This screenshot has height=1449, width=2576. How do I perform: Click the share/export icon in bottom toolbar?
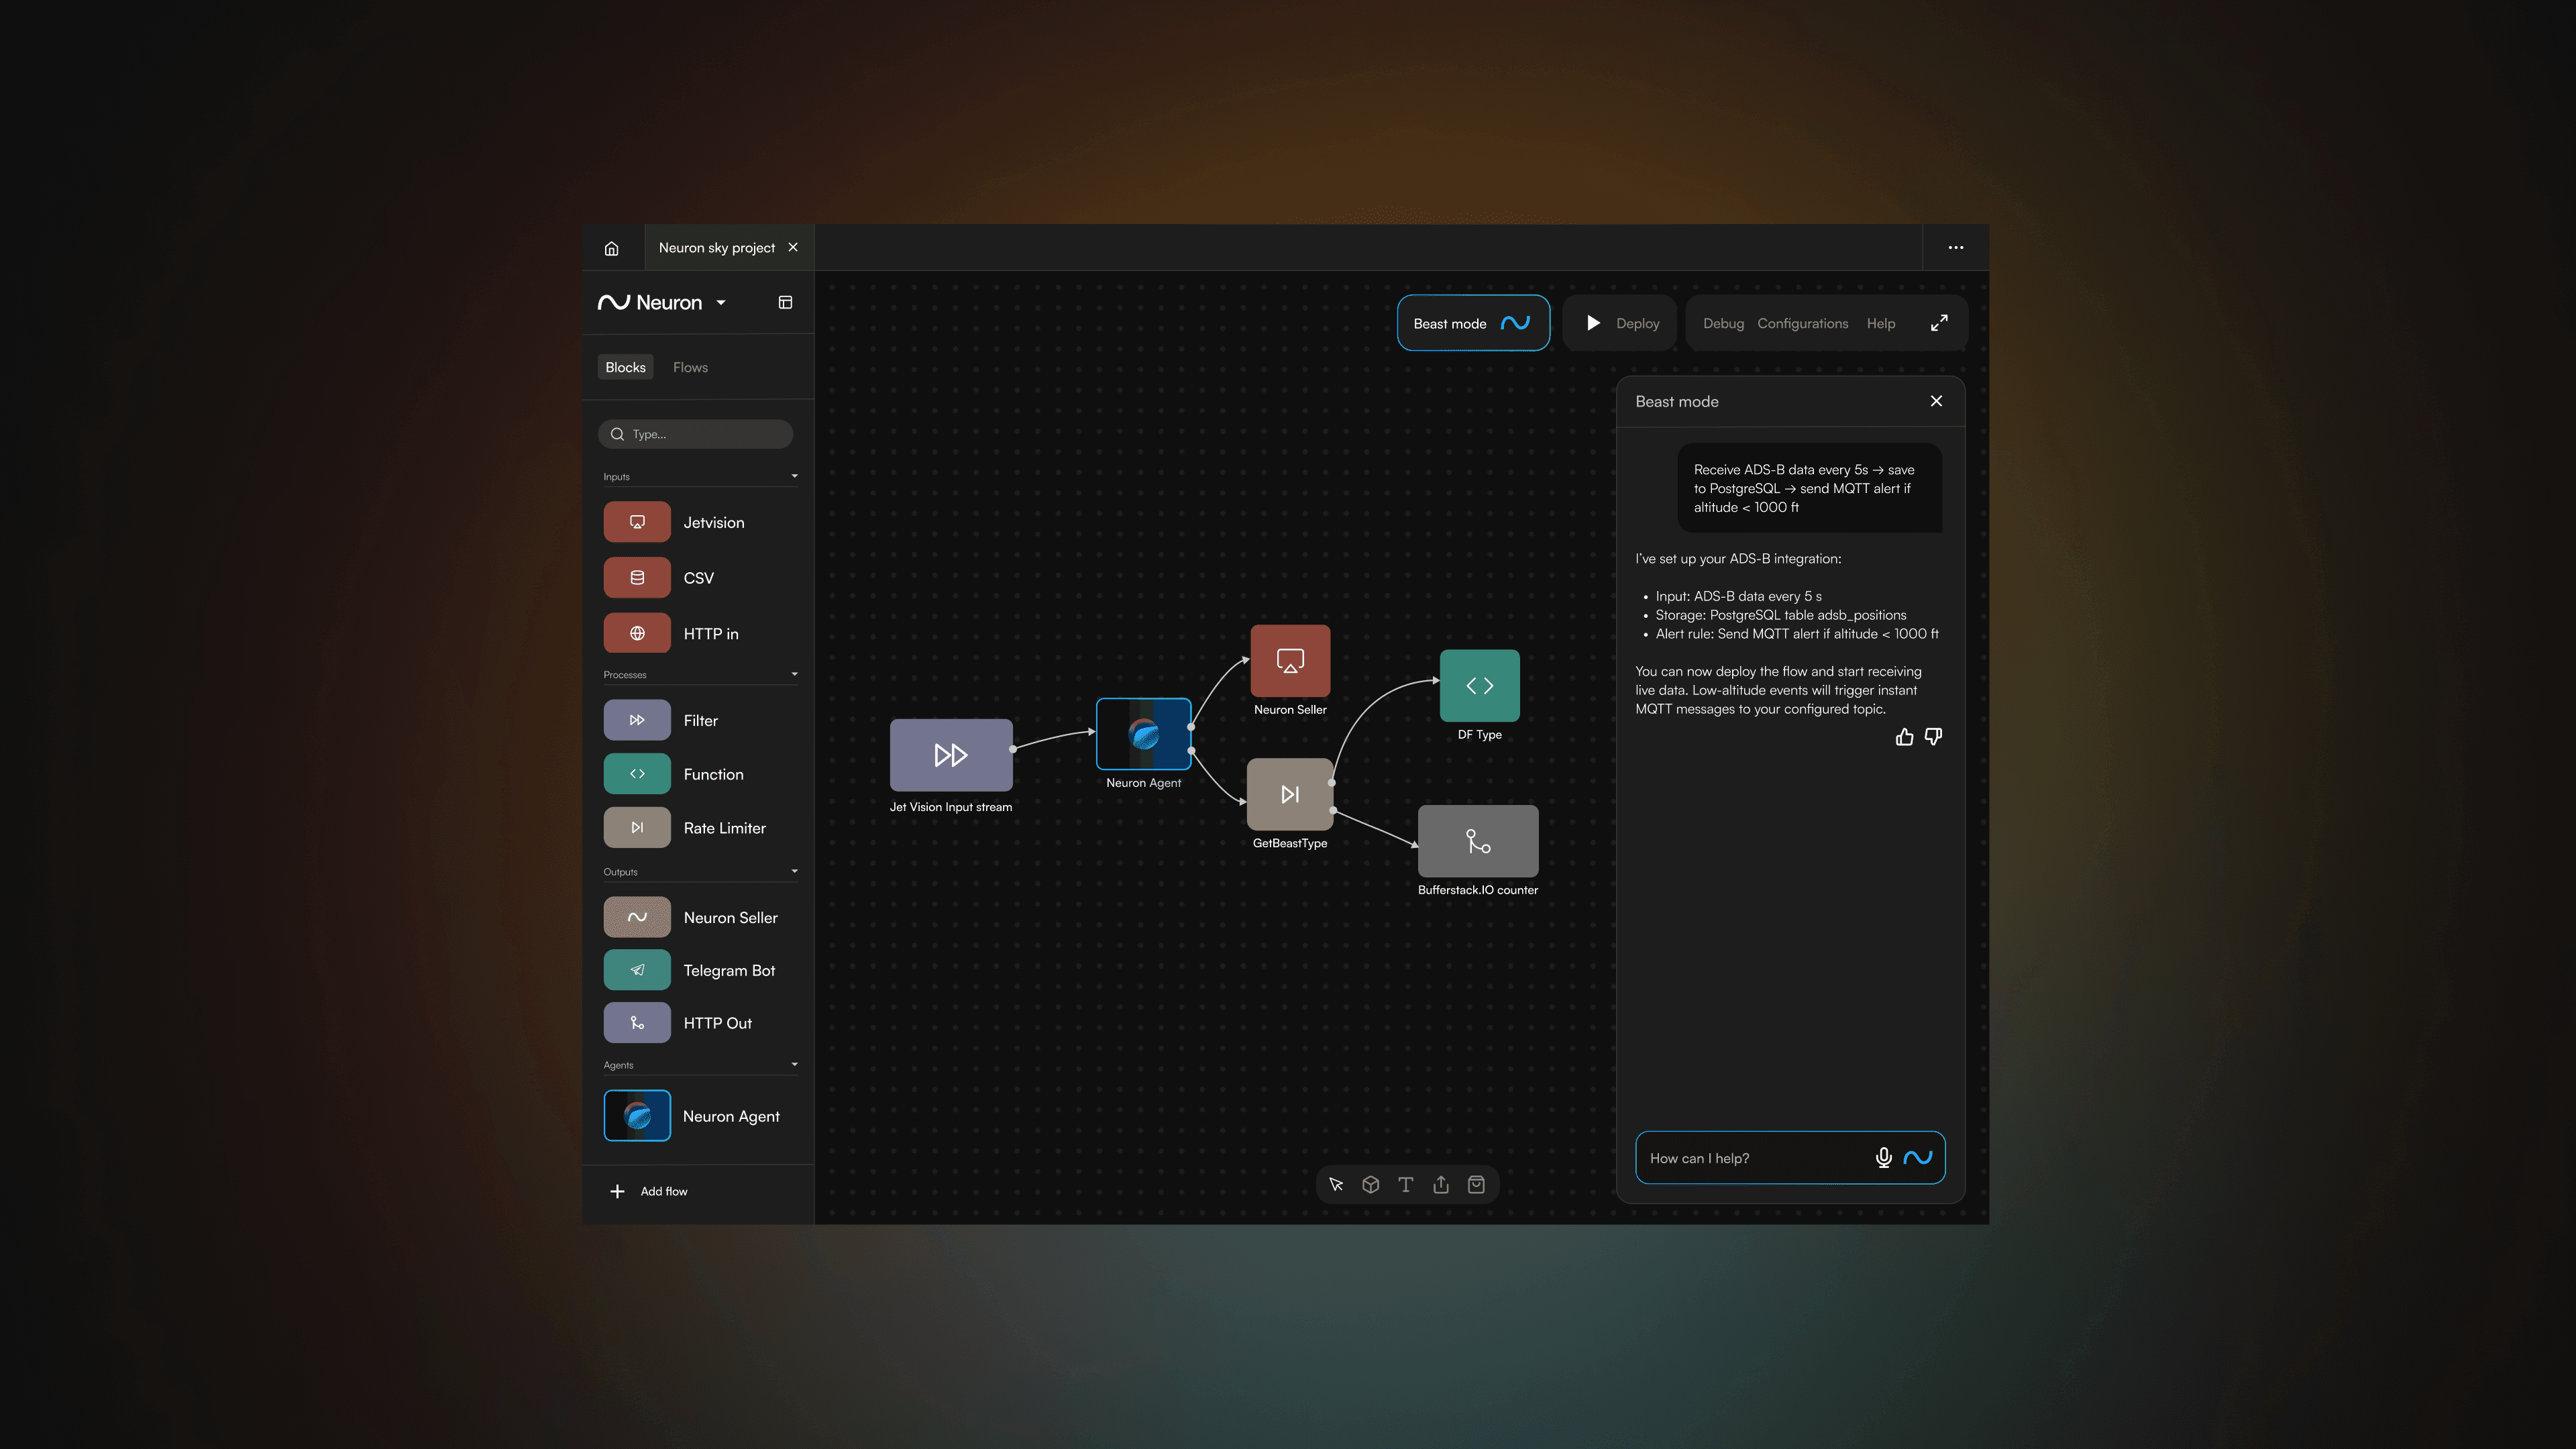point(1440,1185)
